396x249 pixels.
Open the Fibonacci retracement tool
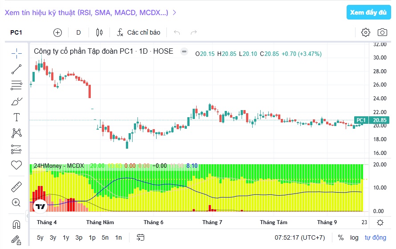click(16, 85)
